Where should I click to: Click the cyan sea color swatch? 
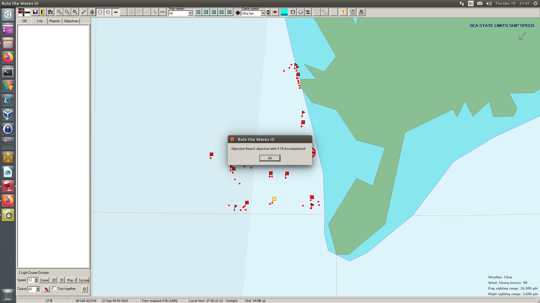coord(284,12)
